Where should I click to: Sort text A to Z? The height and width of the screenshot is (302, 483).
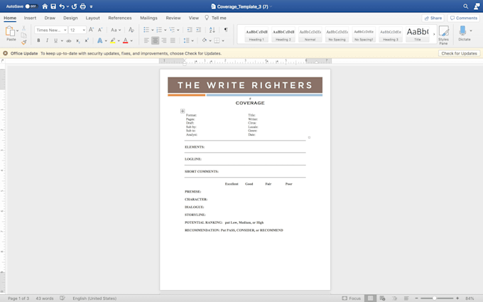click(x=212, y=30)
